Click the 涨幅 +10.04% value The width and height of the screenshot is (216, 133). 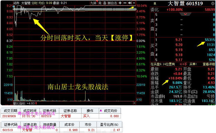click(175, 78)
